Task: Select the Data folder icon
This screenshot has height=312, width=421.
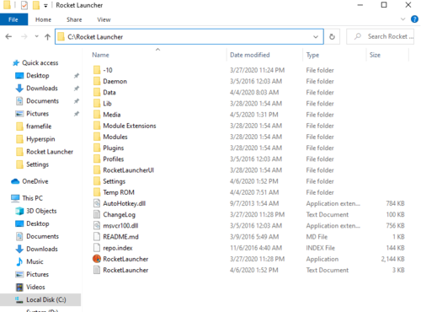Action: click(97, 92)
